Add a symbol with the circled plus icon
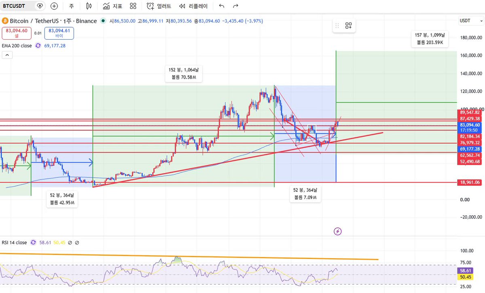 coord(54,6)
